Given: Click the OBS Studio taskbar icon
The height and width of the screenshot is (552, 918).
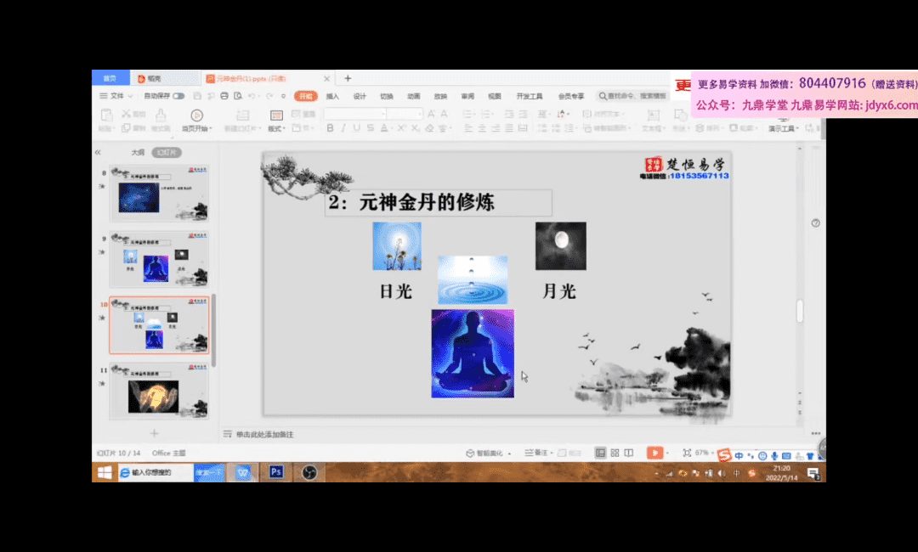Looking at the screenshot, I should pos(309,472).
